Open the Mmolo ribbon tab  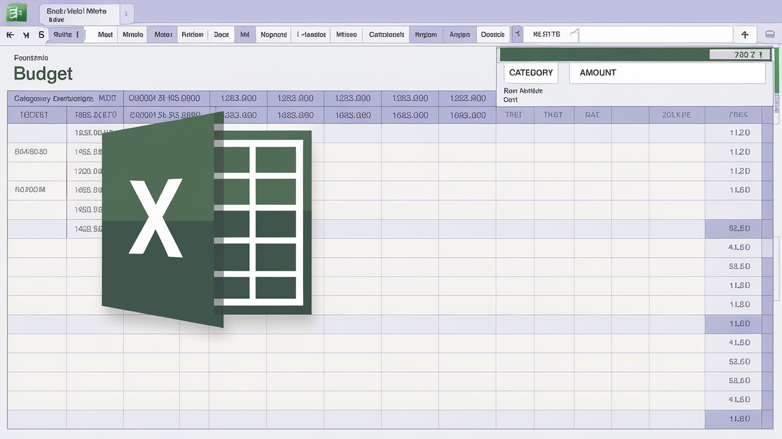[x=132, y=35]
